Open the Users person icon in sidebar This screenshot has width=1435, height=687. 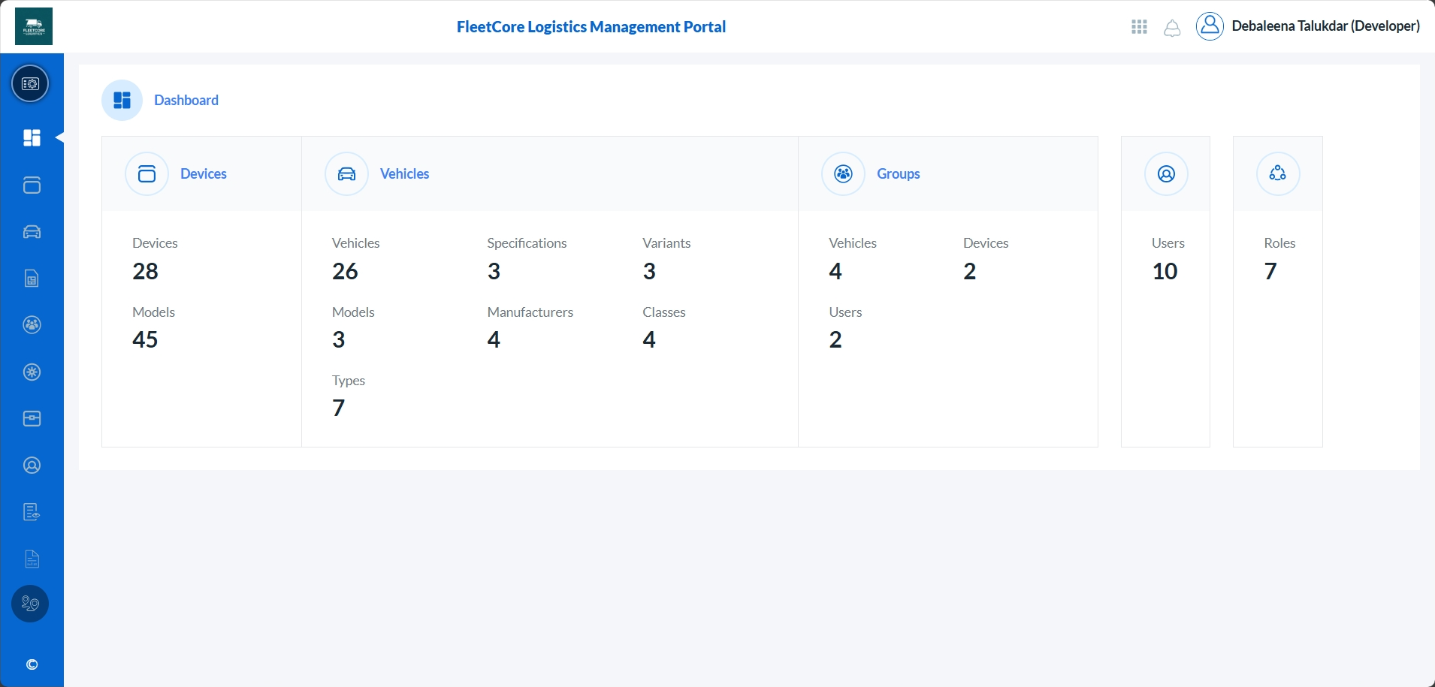point(32,465)
